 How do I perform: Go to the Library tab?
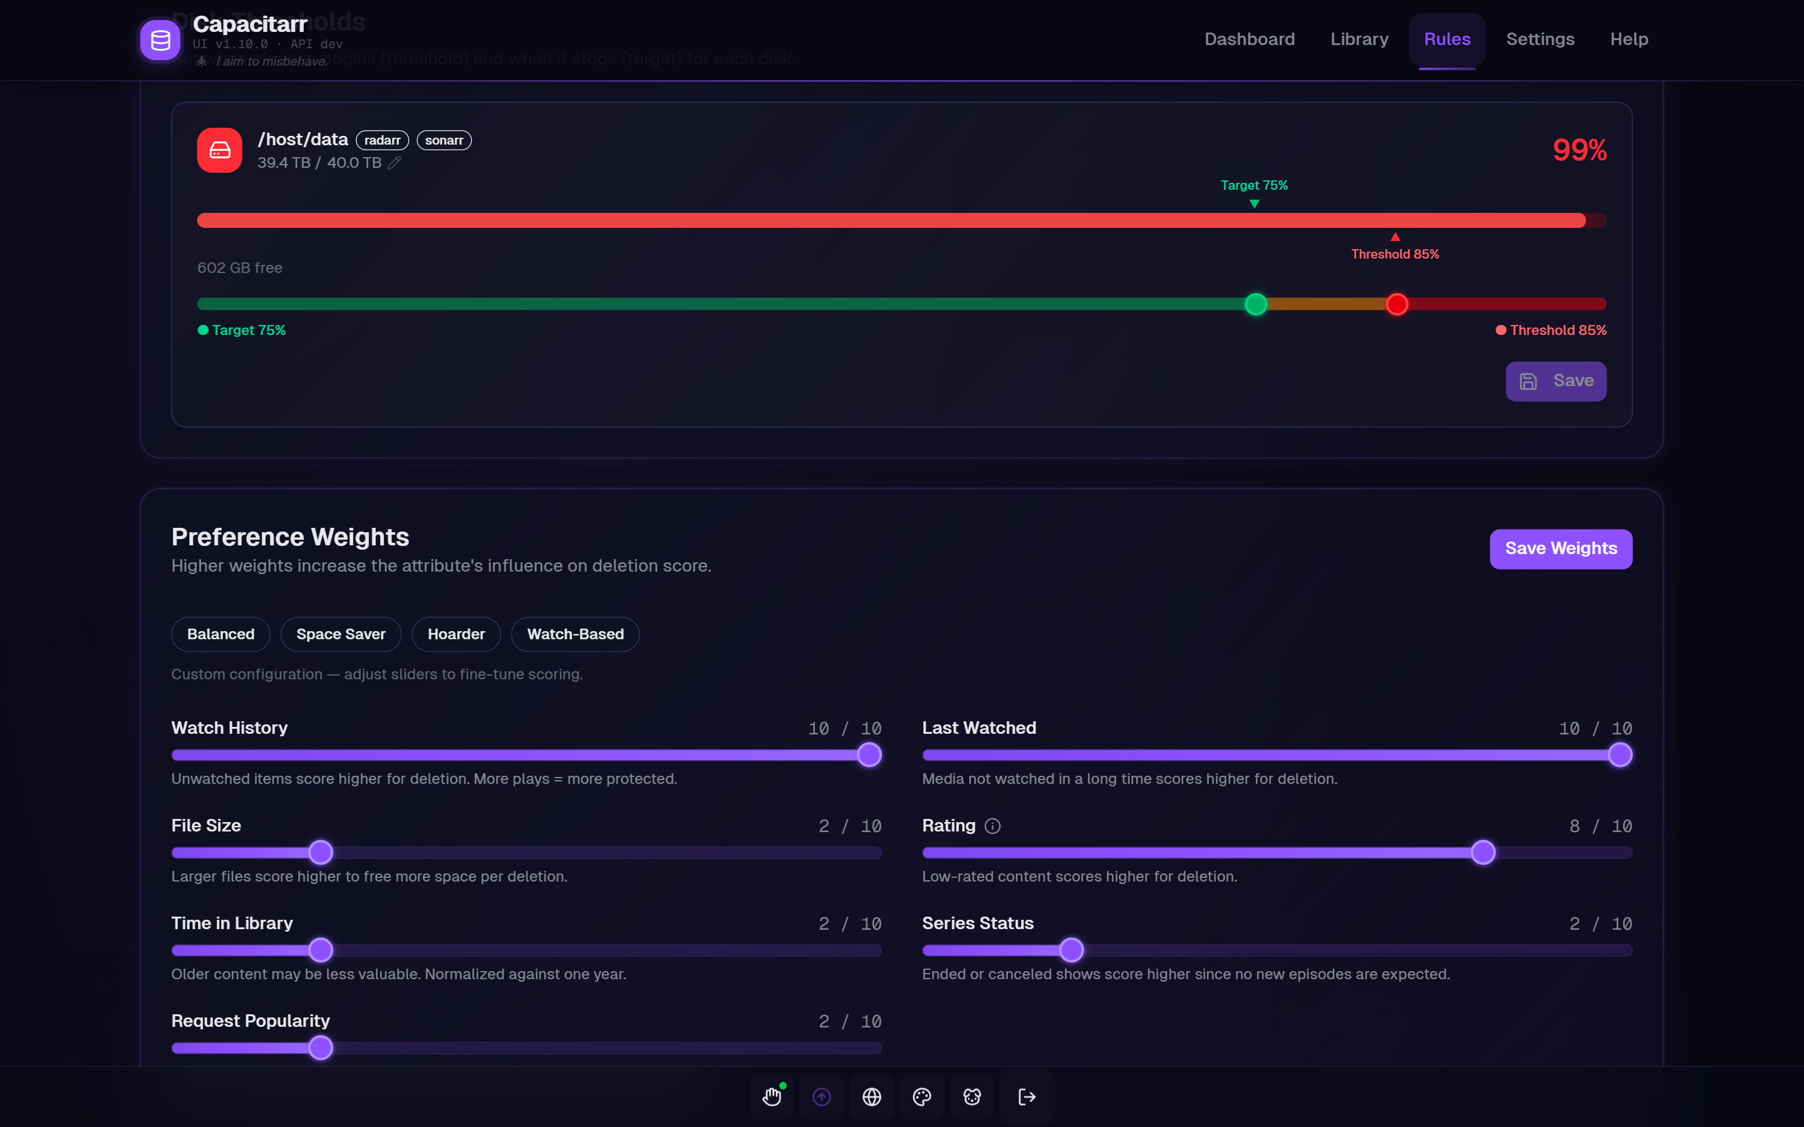1359,39
